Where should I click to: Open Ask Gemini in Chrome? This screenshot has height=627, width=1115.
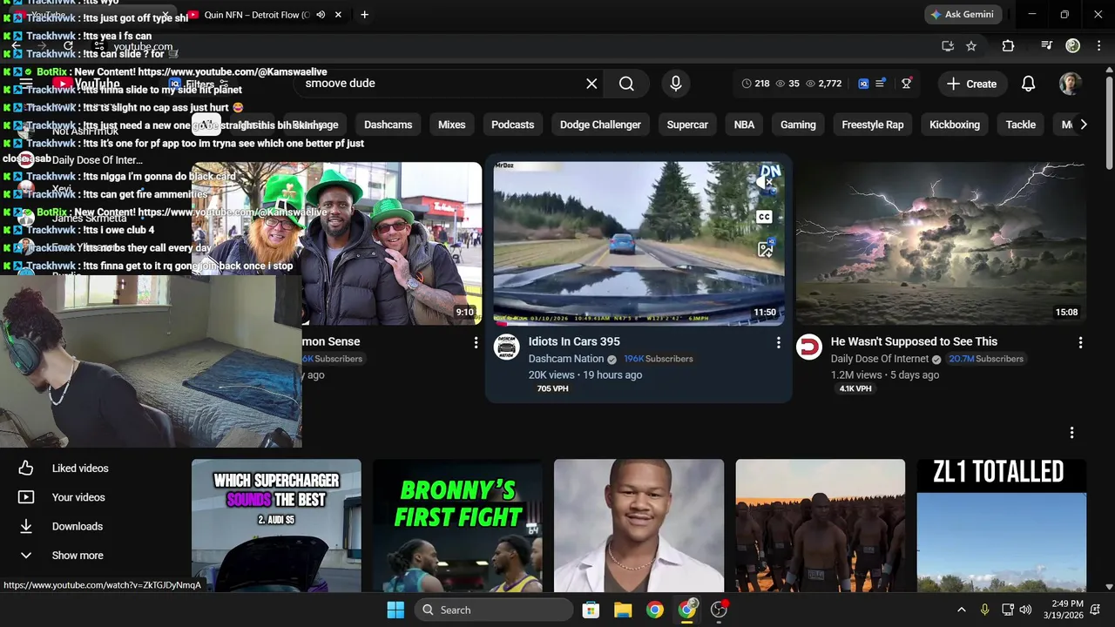tap(963, 15)
